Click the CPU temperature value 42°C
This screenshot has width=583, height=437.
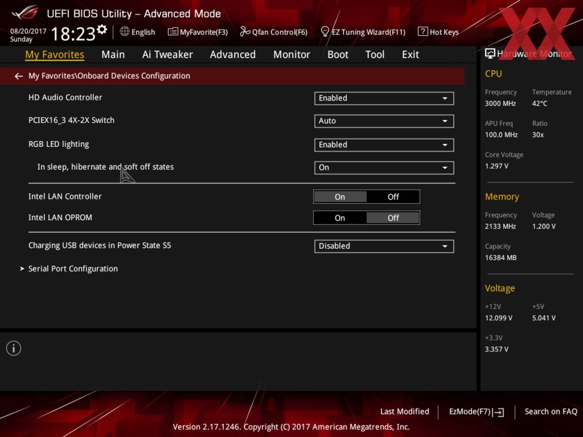click(540, 103)
